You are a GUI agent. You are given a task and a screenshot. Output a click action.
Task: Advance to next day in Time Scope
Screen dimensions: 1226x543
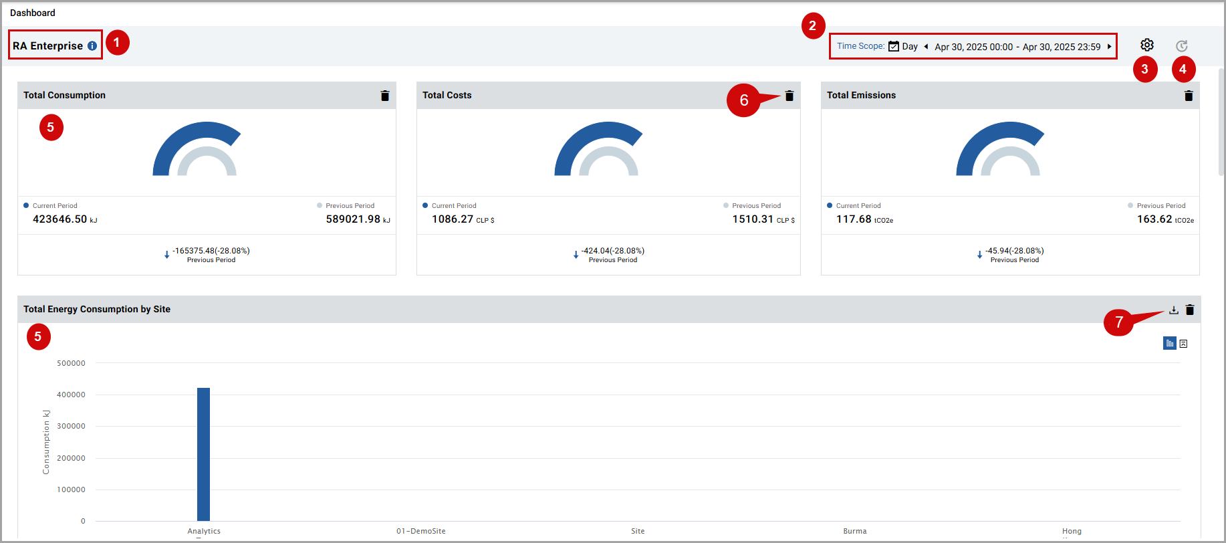point(1109,46)
